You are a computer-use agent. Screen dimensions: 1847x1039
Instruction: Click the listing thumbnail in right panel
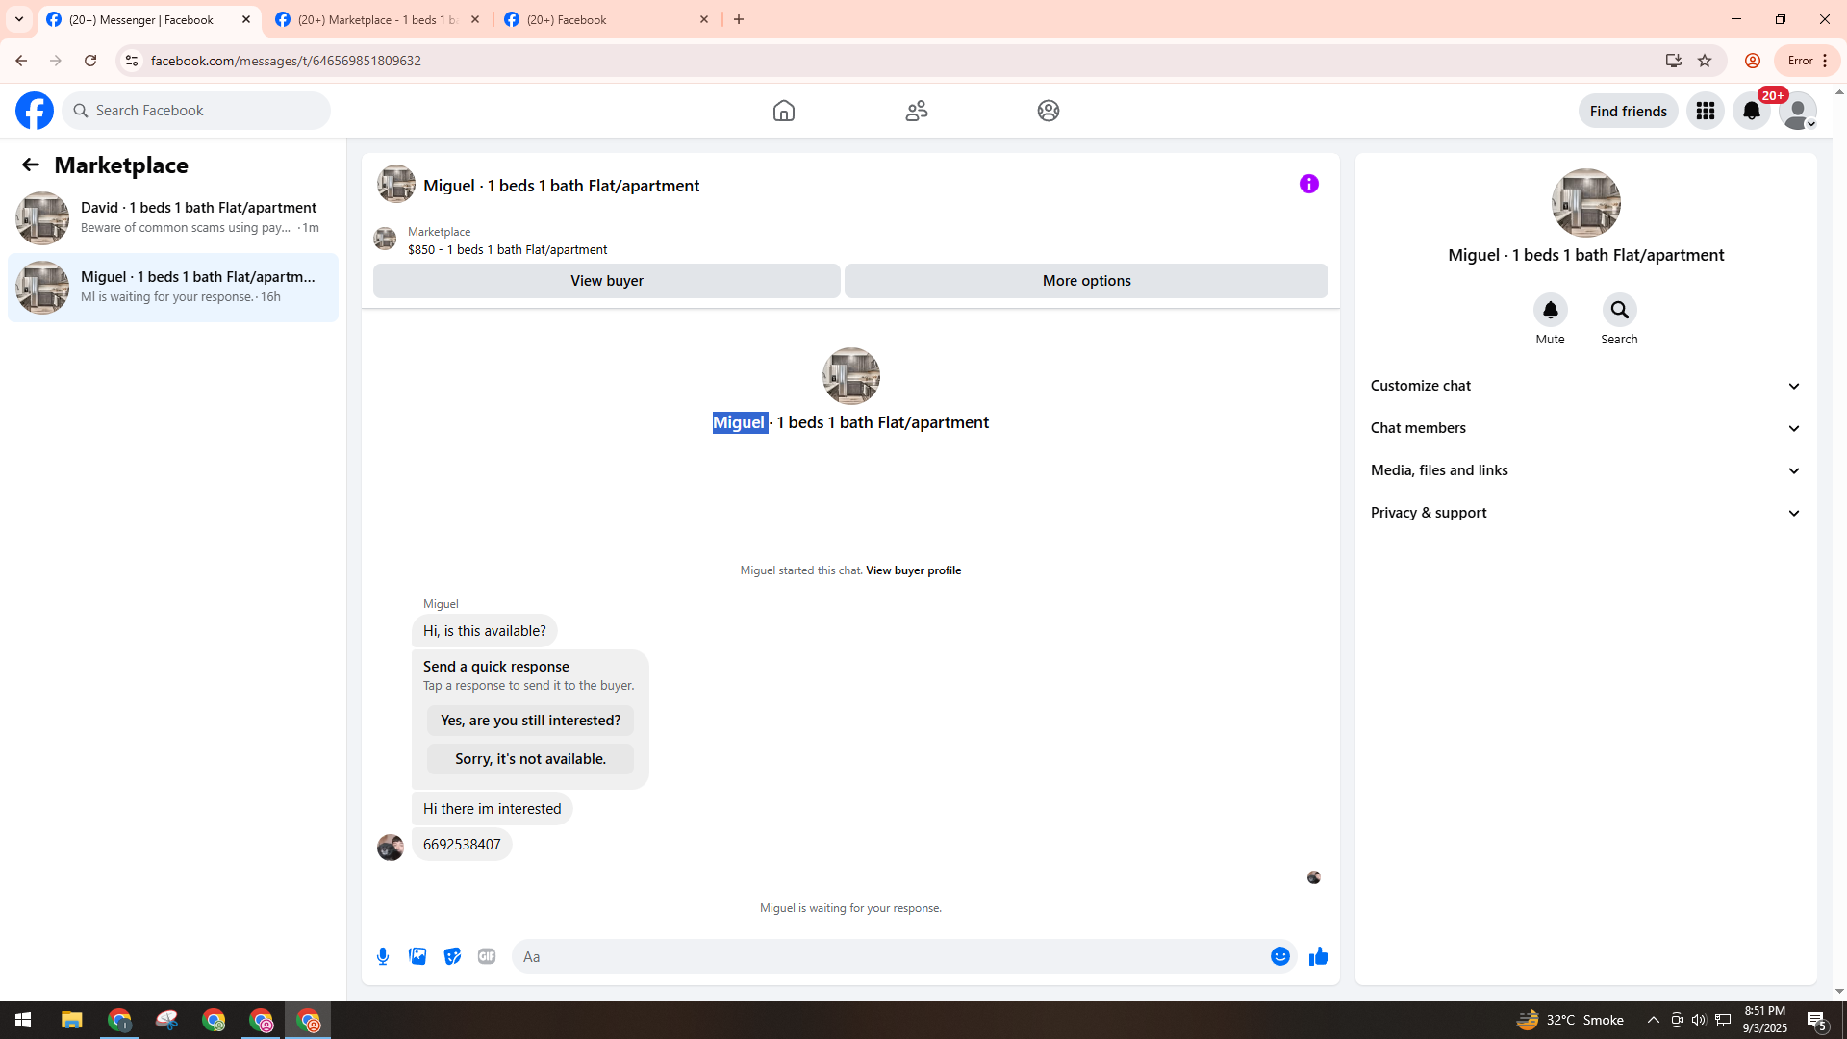click(1586, 203)
